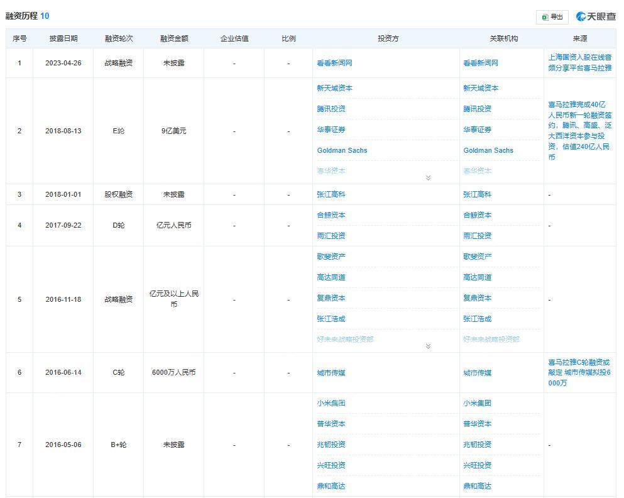Image resolution: width=624 pixels, height=498 pixels.
Task: Open the 合鲸资本 link in D轮 row
Action: pyautogui.click(x=332, y=215)
